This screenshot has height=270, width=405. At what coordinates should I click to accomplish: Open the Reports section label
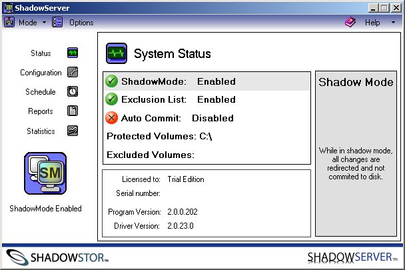[41, 111]
